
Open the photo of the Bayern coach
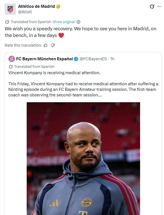coord(83,159)
